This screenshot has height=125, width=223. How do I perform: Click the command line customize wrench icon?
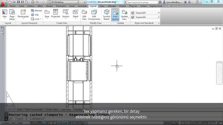(6, 119)
